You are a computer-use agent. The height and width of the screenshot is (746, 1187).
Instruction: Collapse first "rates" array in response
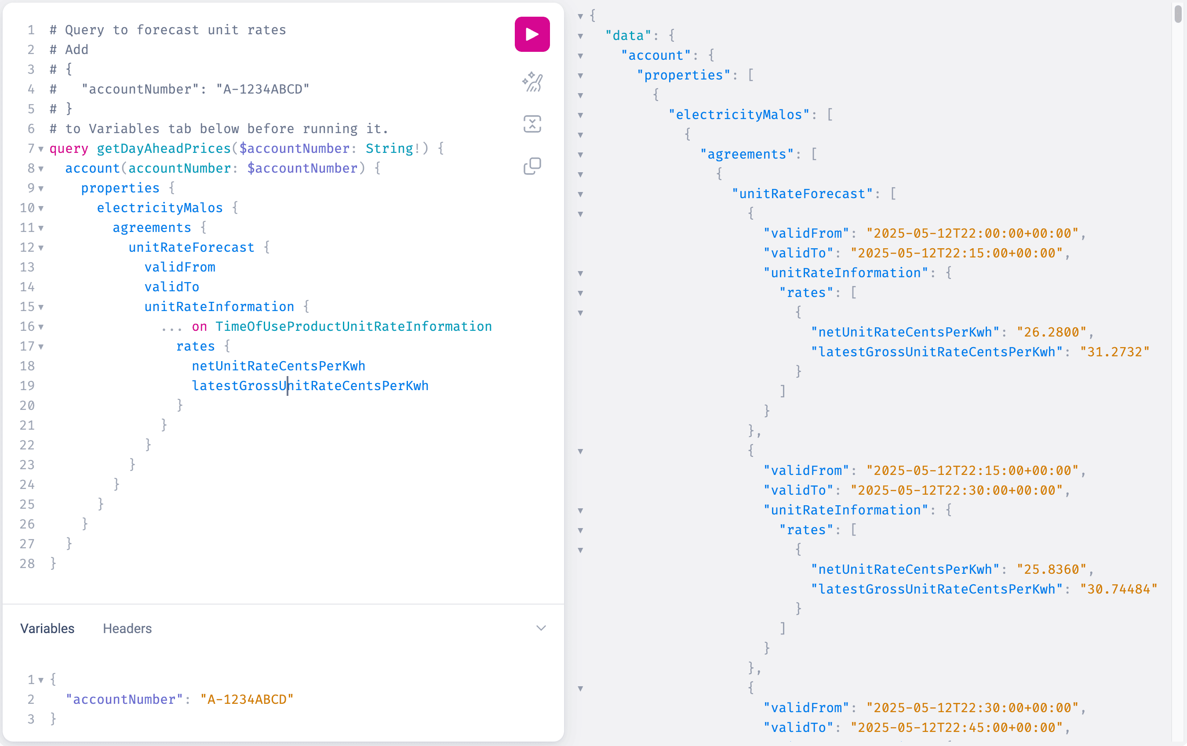(580, 293)
